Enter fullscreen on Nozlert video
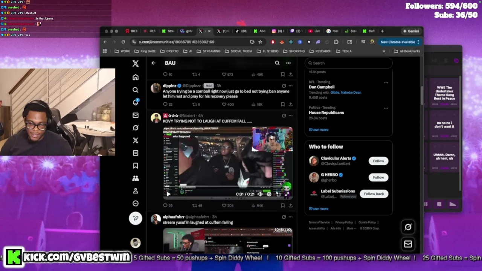Image resolution: width=482 pixels, height=271 pixels. (287, 194)
